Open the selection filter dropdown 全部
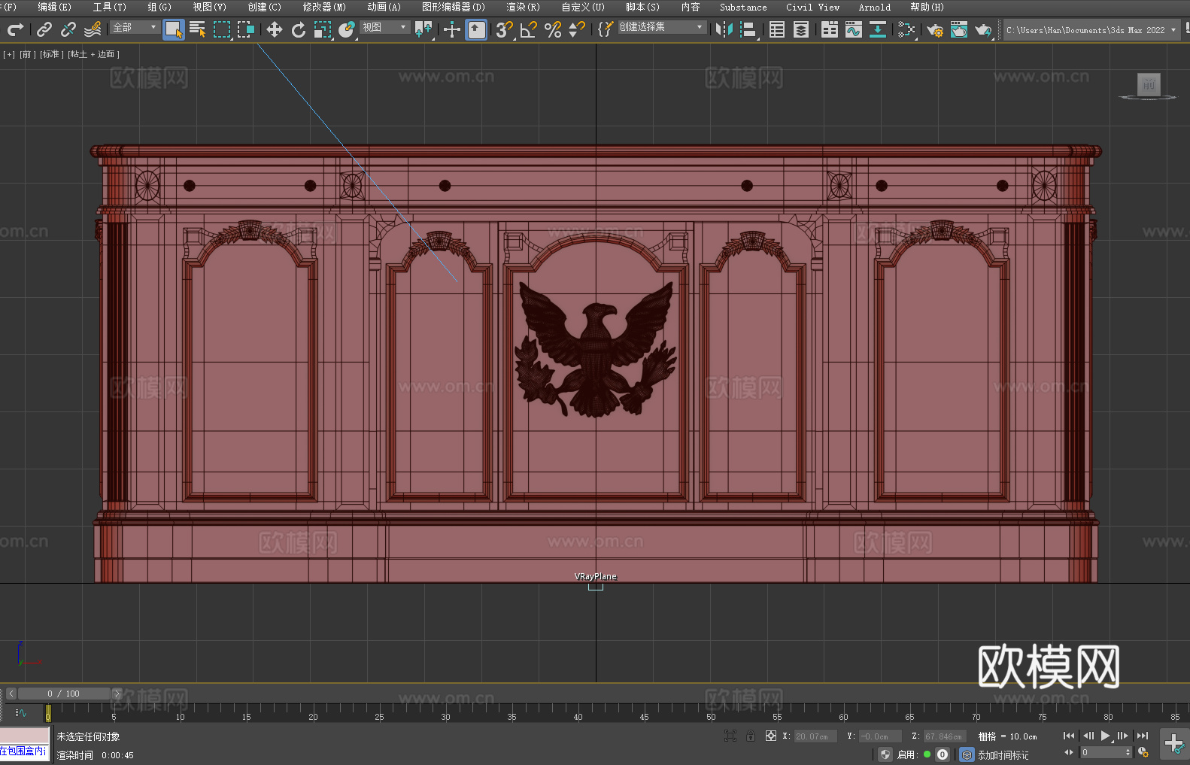This screenshot has height=765, width=1190. tap(135, 27)
